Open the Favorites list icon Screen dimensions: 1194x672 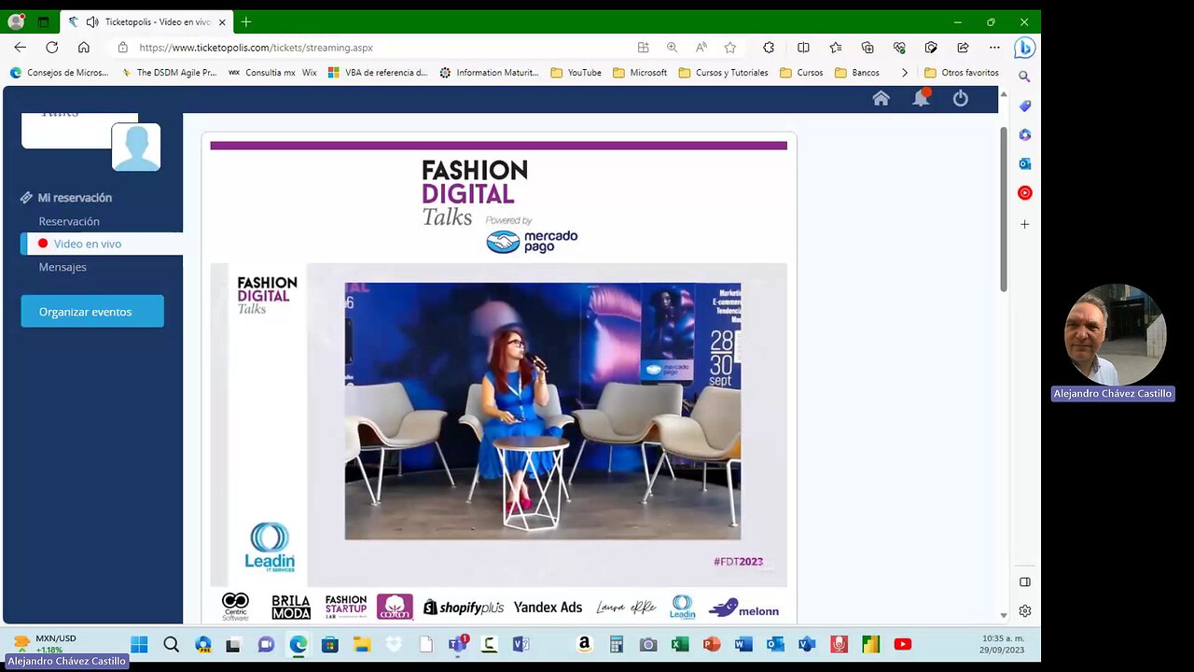pyautogui.click(x=836, y=48)
